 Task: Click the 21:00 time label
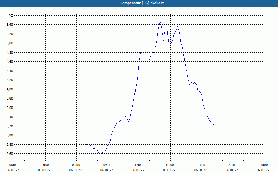[233, 165]
